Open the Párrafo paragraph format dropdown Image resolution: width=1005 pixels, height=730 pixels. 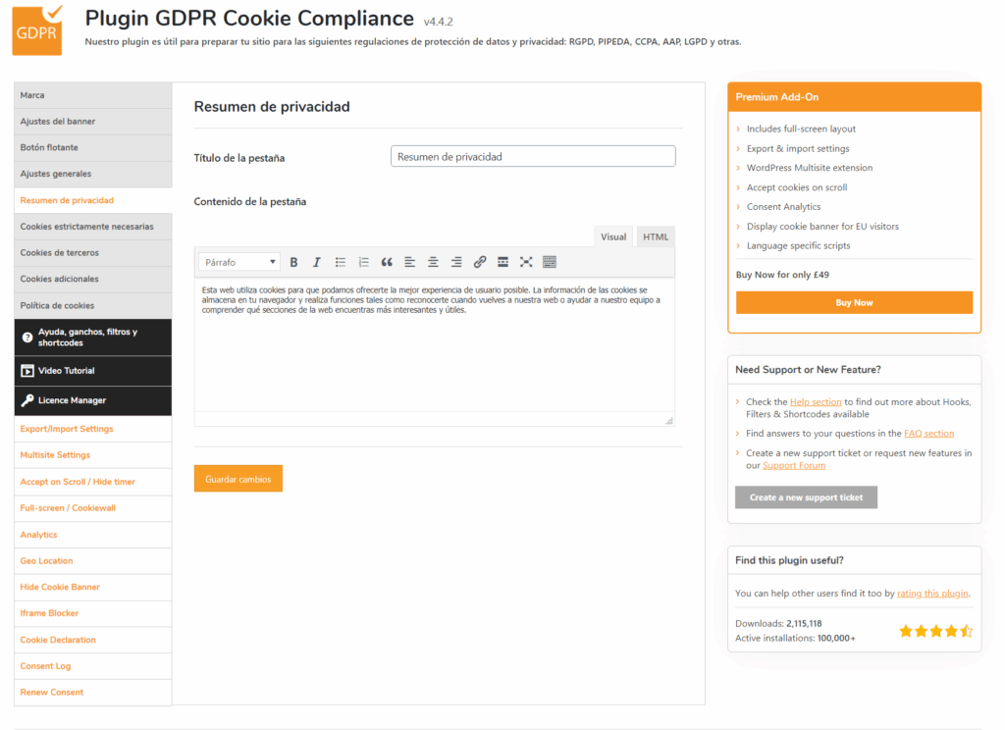coord(238,262)
